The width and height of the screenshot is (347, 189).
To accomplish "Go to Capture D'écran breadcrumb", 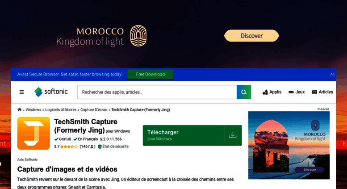I will [x=94, y=110].
